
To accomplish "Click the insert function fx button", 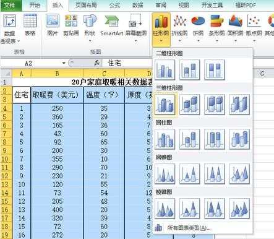I will 97,63.
